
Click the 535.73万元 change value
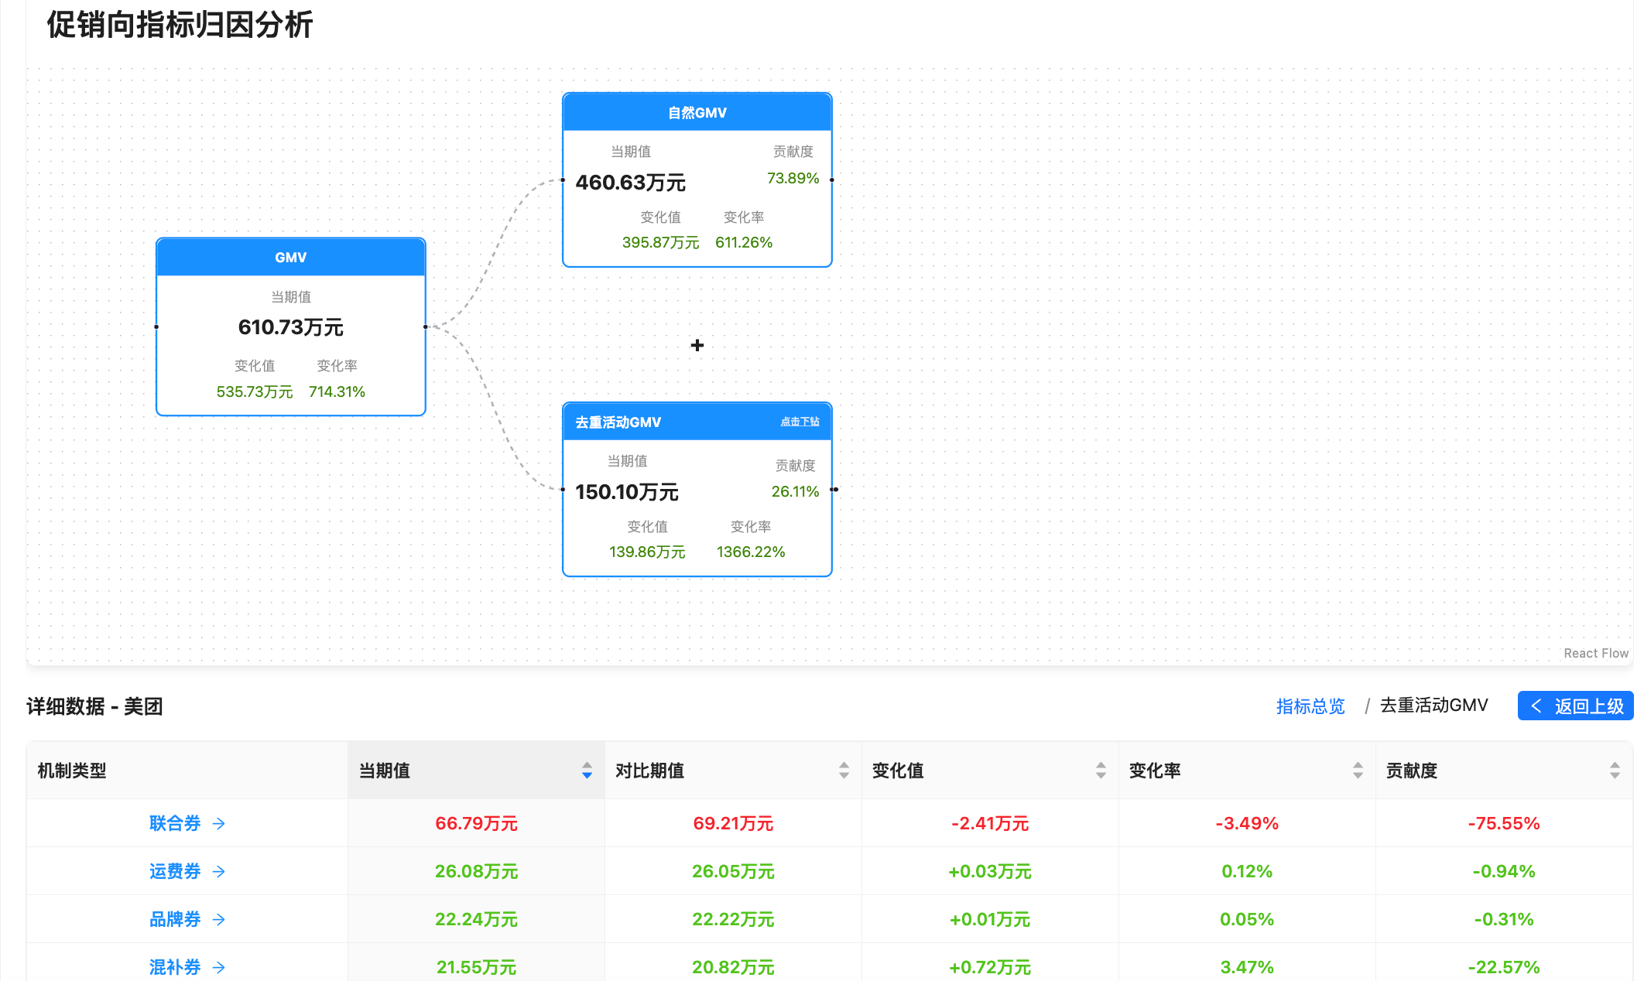pos(255,391)
